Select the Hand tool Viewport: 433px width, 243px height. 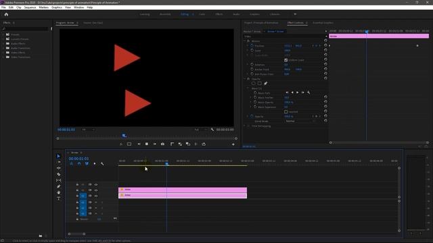59,192
